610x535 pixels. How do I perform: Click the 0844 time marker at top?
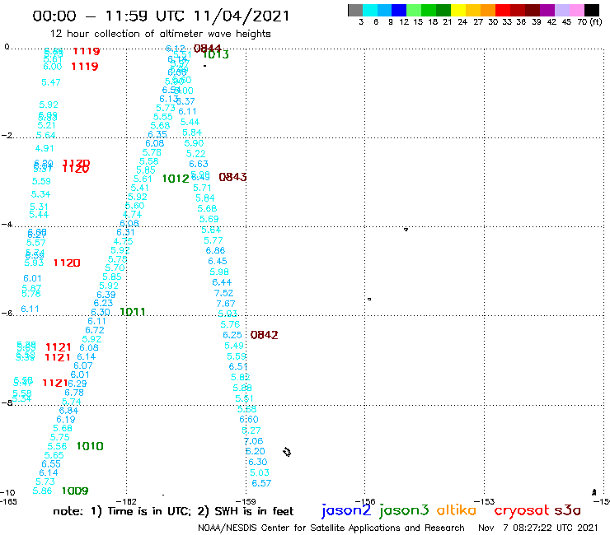208,49
